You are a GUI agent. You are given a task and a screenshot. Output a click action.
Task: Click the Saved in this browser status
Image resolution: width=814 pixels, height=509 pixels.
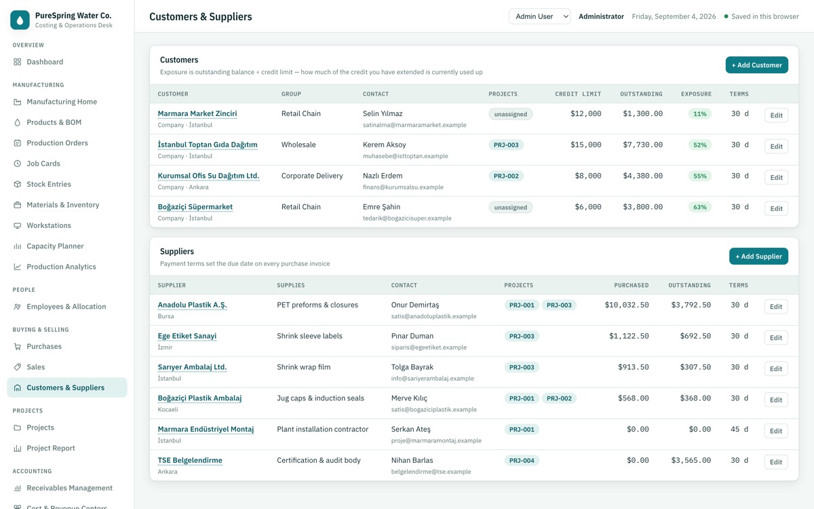(x=762, y=16)
